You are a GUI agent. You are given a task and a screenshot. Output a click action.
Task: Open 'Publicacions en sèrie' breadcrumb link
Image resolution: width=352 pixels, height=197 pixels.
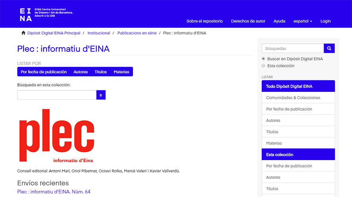click(x=137, y=33)
